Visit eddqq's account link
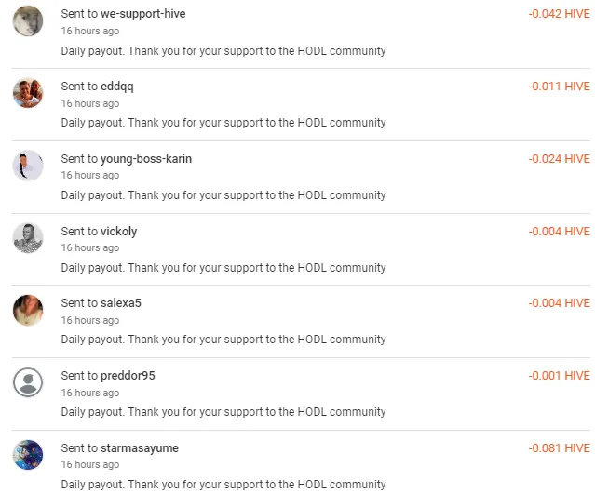 (x=117, y=87)
